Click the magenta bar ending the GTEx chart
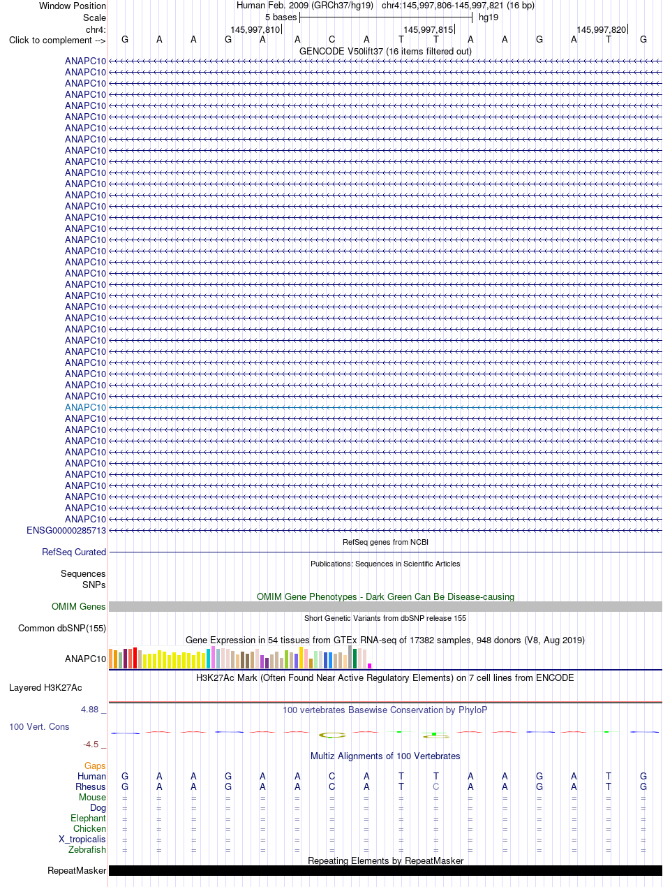The width and height of the screenshot is (663, 887). pyautogui.click(x=370, y=666)
